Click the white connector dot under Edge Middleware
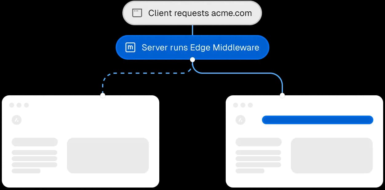 pyautogui.click(x=193, y=59)
